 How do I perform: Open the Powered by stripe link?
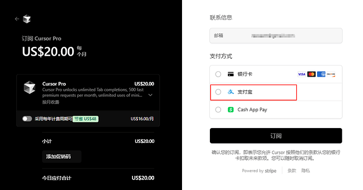(259, 171)
